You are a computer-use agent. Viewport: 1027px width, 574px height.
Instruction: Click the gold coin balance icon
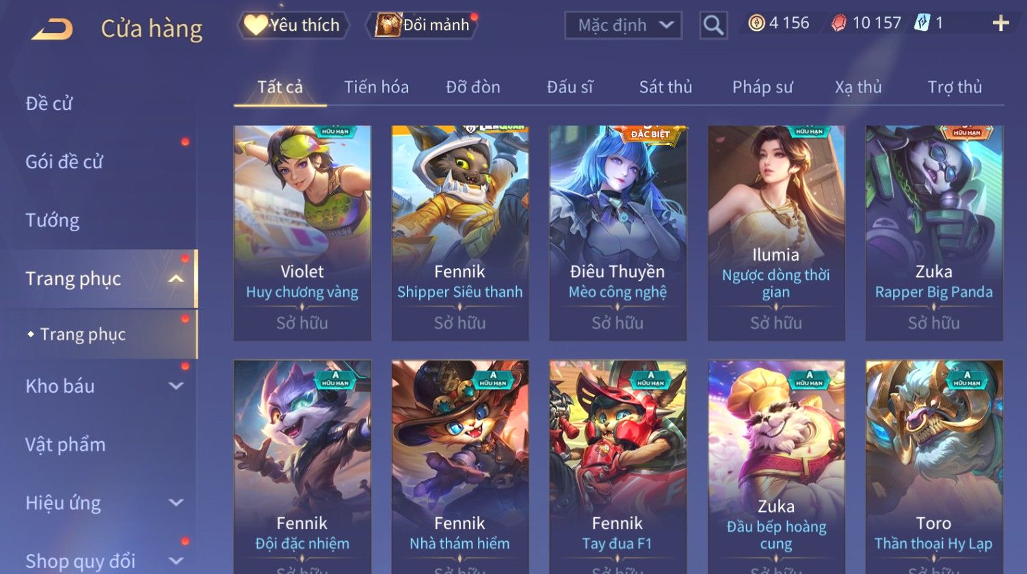coord(756,23)
